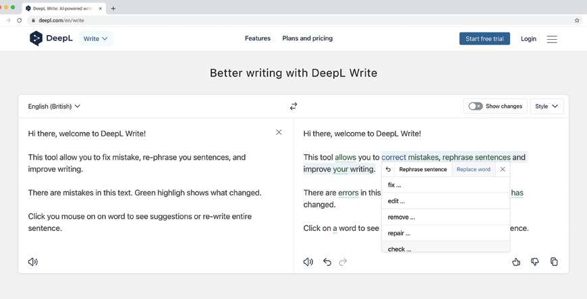Expand the Style dropdown
This screenshot has height=299, width=587.
click(547, 106)
